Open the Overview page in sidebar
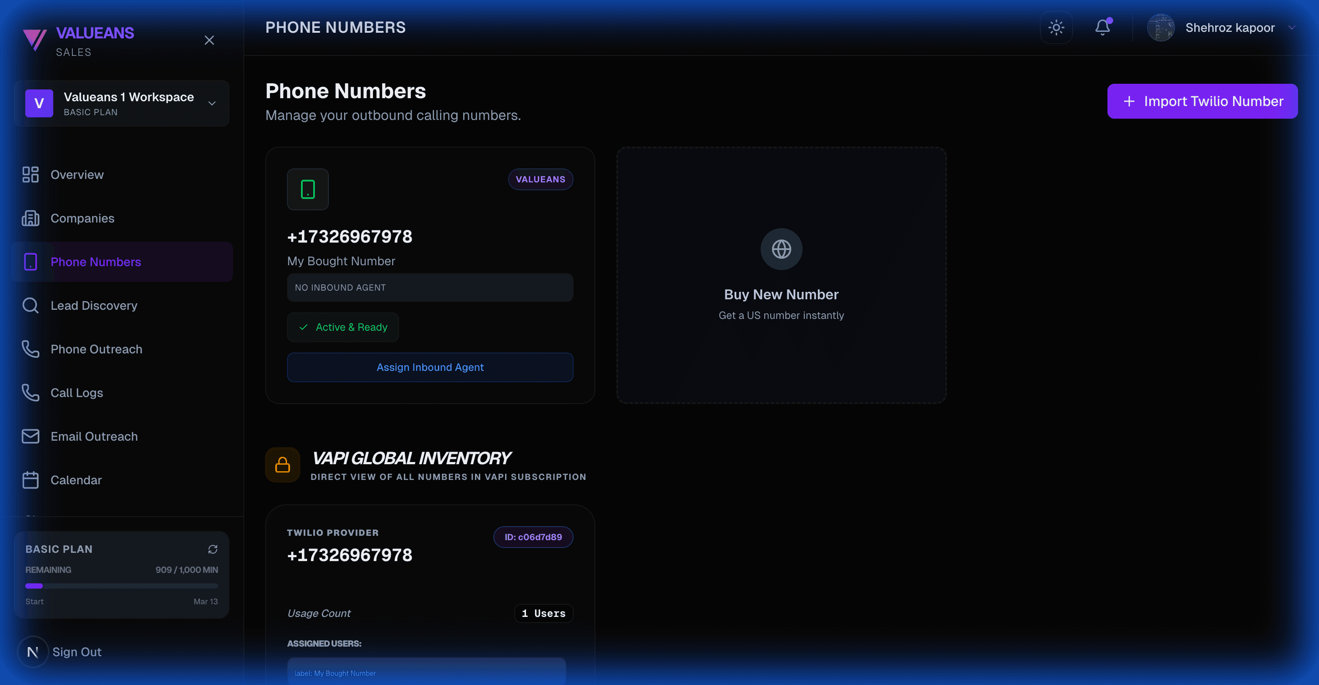The image size is (1319, 685). click(x=77, y=175)
